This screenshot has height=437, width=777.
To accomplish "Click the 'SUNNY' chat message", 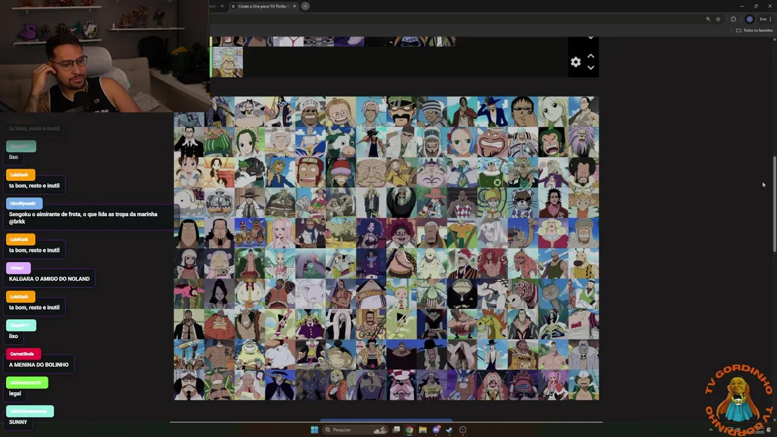I will [18, 422].
